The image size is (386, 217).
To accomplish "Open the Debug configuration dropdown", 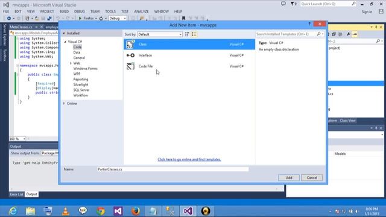I will click(118, 19).
